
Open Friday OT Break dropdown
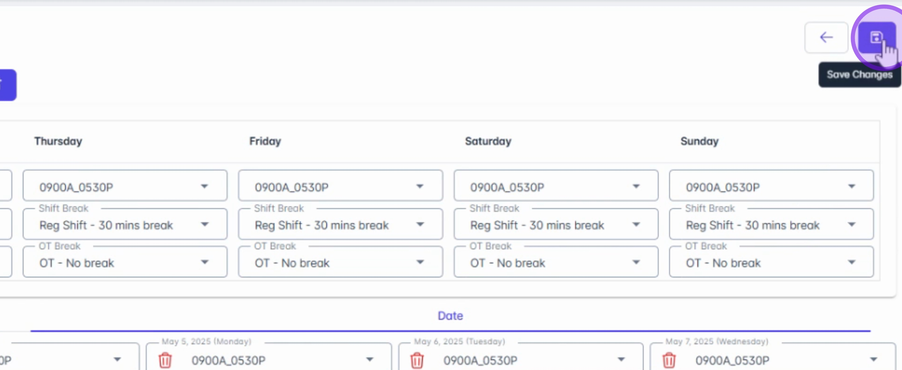pyautogui.click(x=419, y=262)
